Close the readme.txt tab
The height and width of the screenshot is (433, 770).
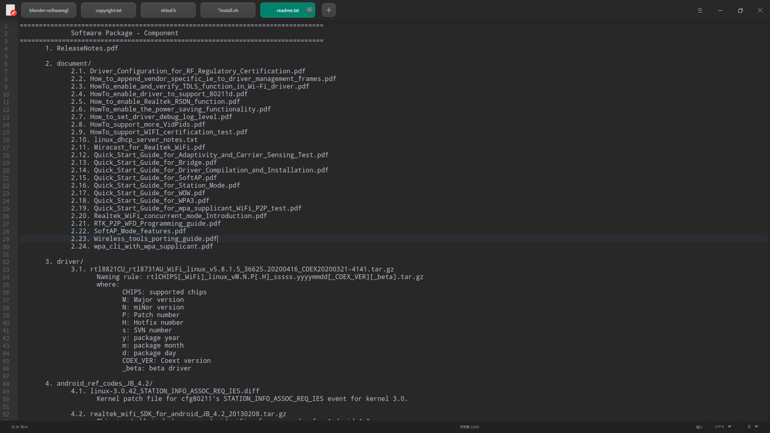click(x=310, y=10)
